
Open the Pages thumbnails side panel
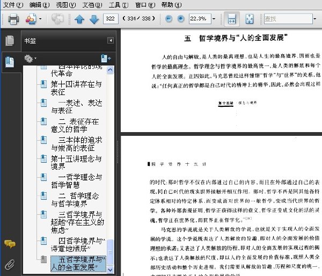click(10, 40)
